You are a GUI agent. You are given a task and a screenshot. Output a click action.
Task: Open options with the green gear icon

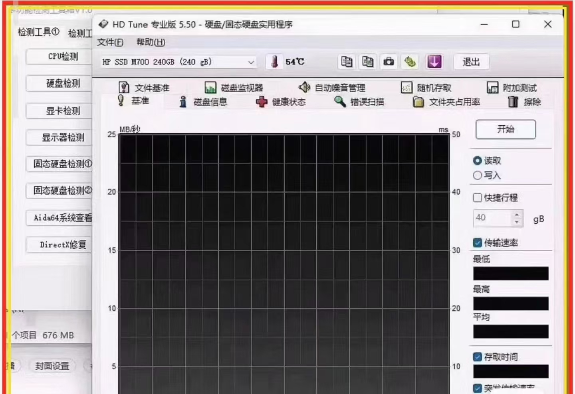(x=410, y=62)
